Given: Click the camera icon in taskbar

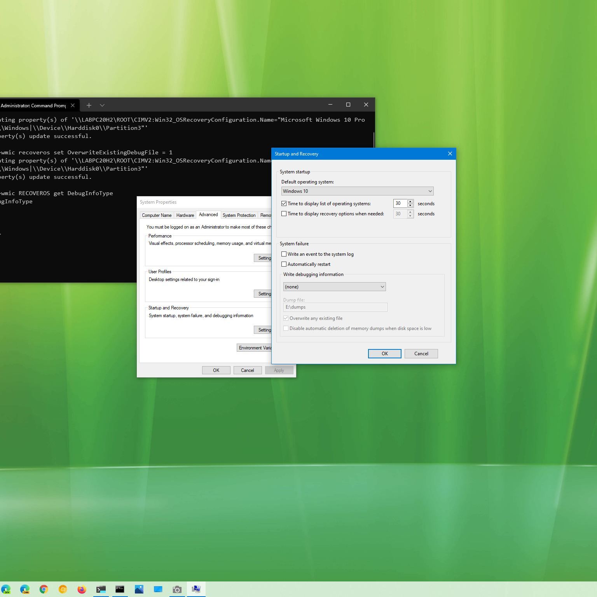Looking at the screenshot, I should (177, 589).
